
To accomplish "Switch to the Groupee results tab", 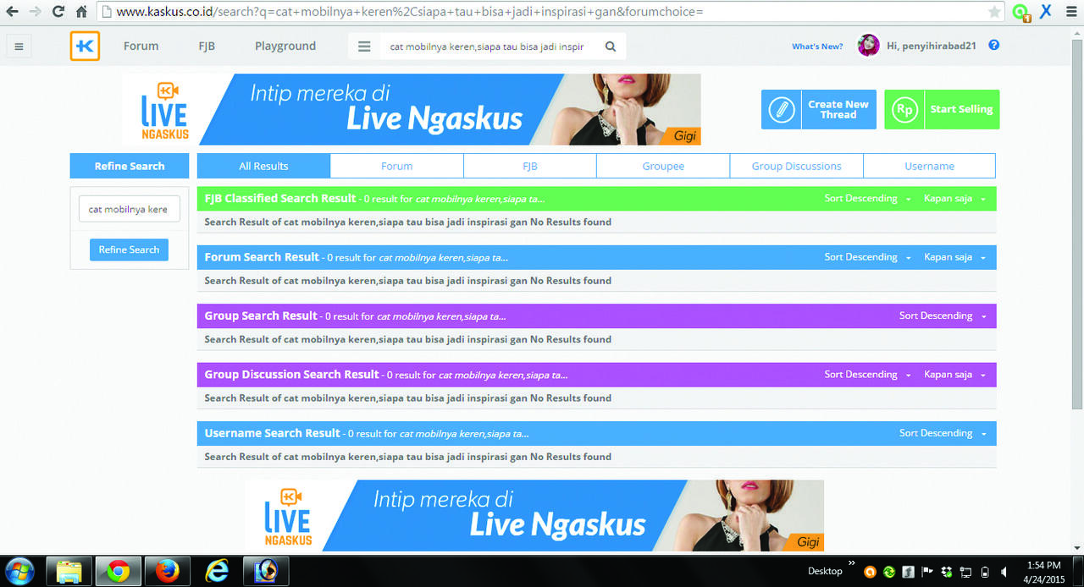I will (663, 166).
